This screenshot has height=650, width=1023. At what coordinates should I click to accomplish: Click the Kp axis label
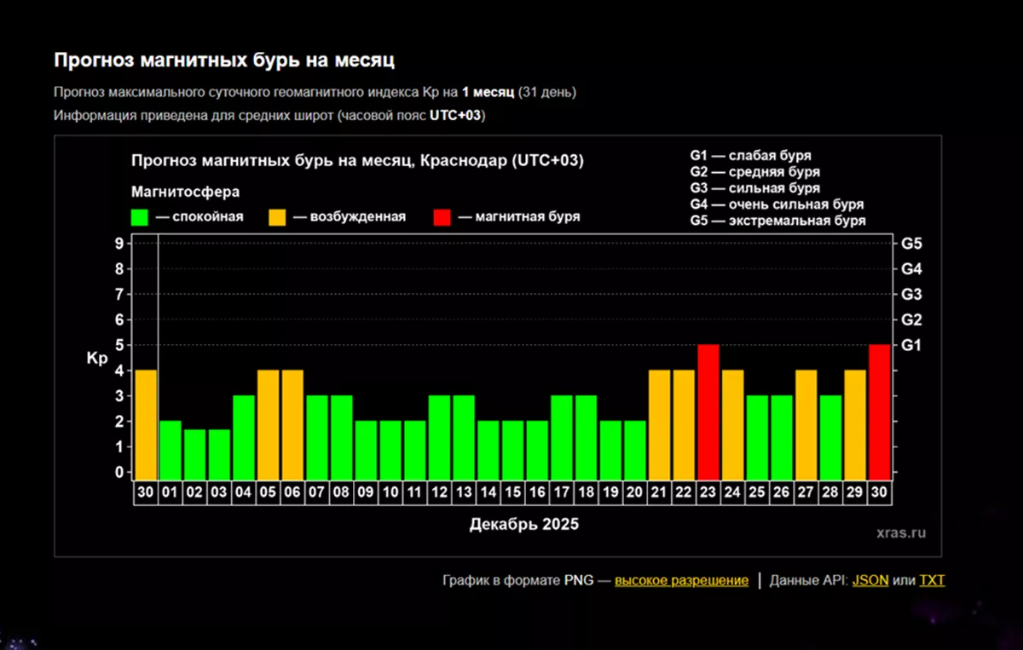pyautogui.click(x=96, y=358)
